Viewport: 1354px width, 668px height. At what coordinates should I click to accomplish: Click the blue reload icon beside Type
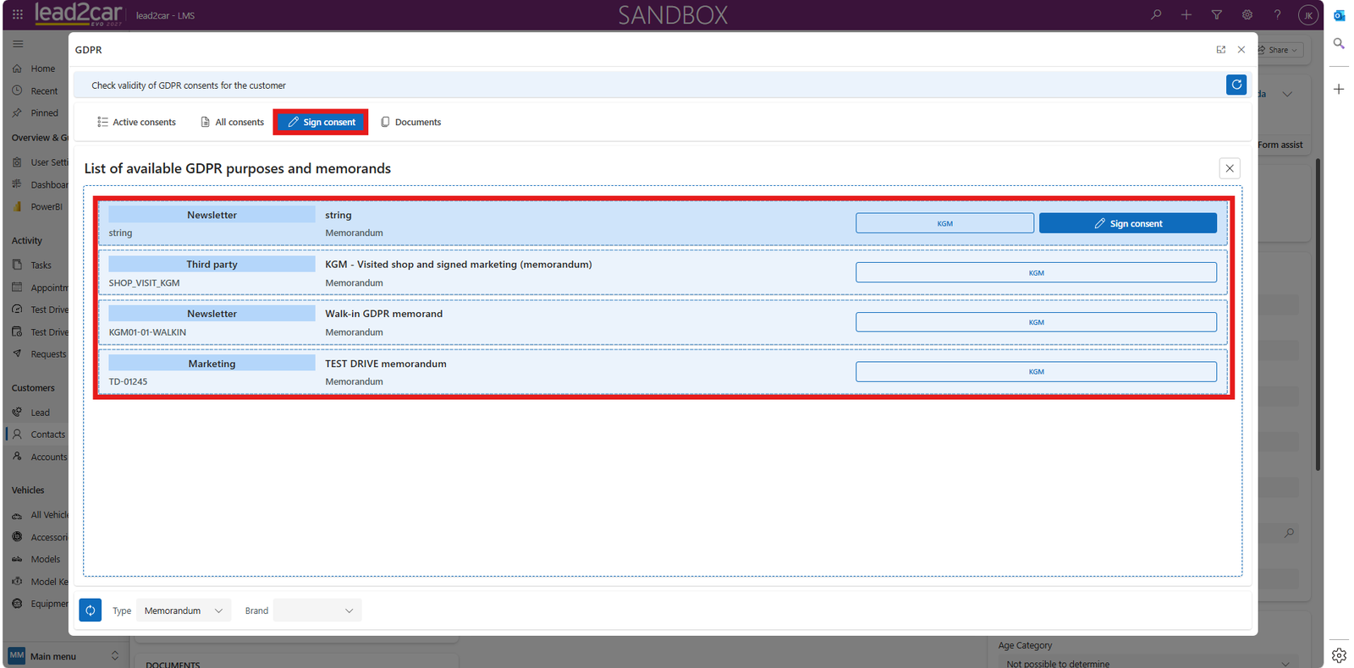click(x=91, y=611)
